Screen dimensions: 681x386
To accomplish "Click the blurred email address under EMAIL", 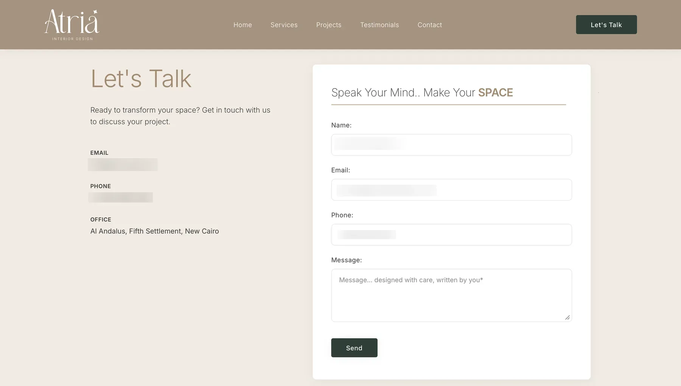I will click(x=123, y=165).
